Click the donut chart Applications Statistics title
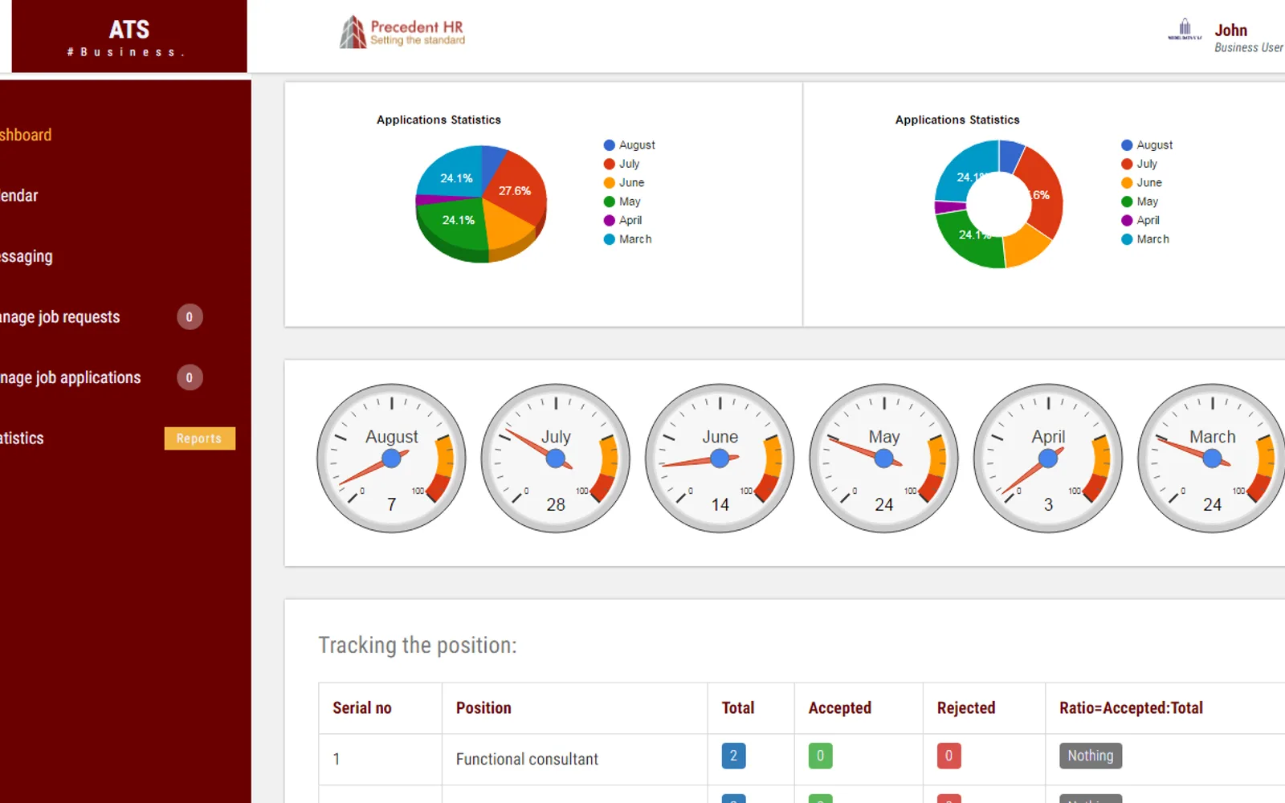 957,120
